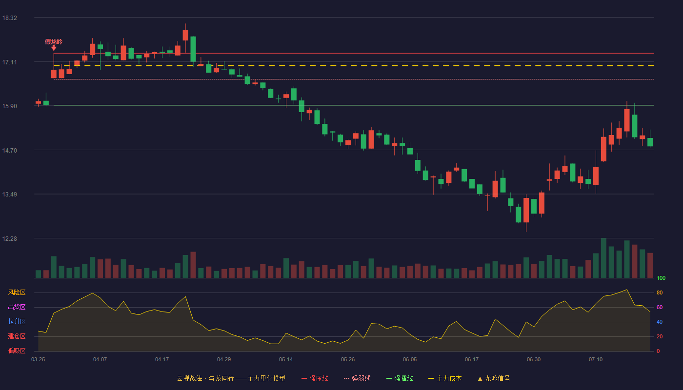Click the 出货区 zone label
The image size is (683, 390).
click(17, 307)
